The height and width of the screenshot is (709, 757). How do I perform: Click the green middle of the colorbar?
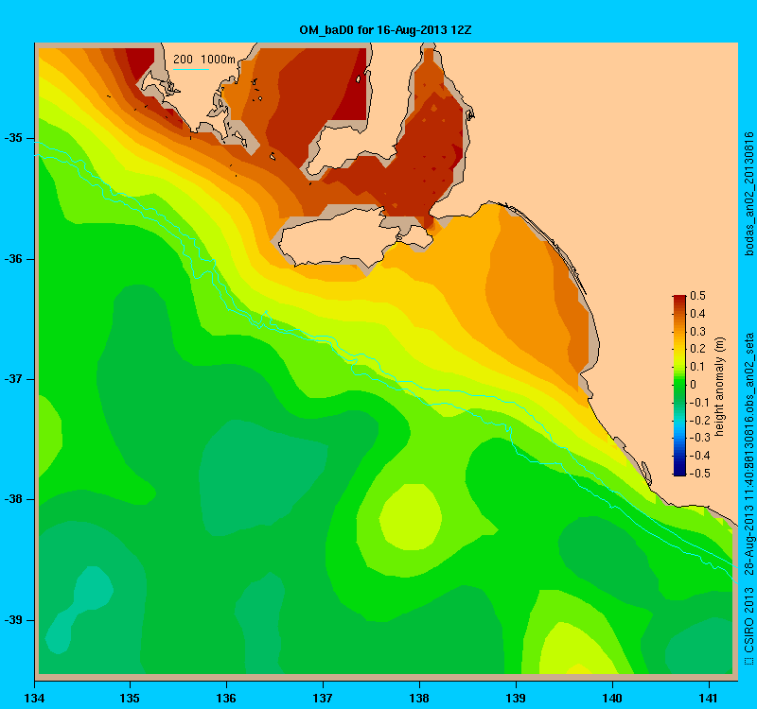pyautogui.click(x=679, y=385)
